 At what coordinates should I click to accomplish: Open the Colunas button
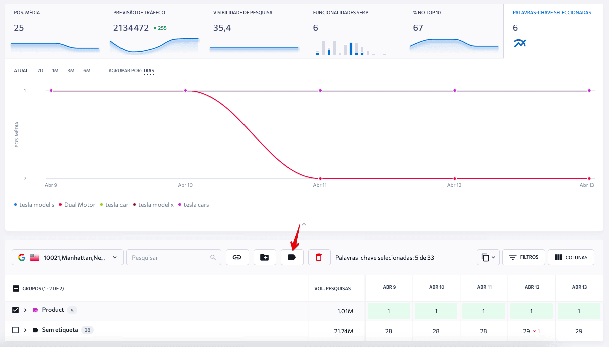click(571, 257)
